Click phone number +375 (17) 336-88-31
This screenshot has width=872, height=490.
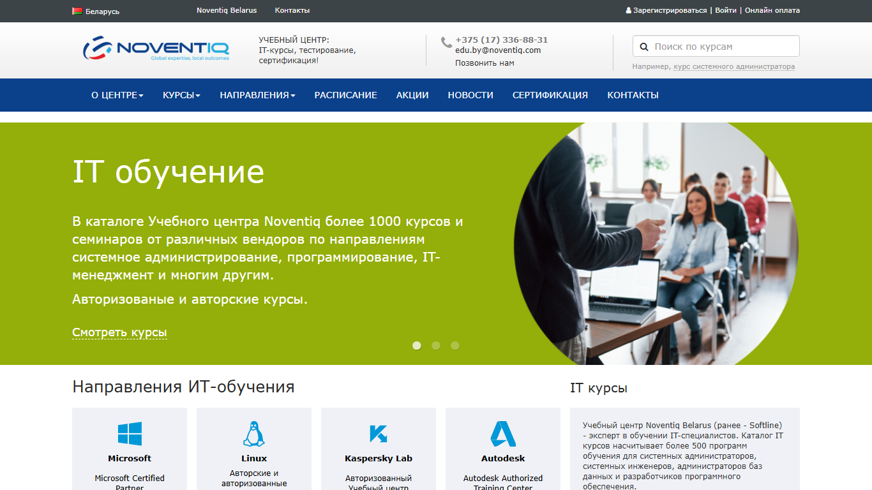502,40
